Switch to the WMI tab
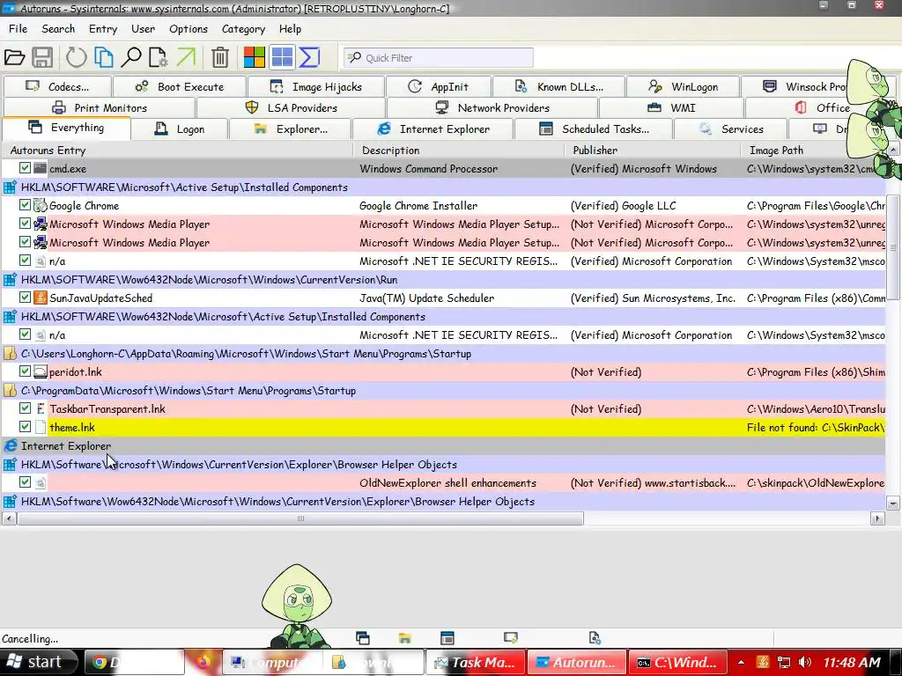Screen dimensions: 902x676 [x=671, y=107]
